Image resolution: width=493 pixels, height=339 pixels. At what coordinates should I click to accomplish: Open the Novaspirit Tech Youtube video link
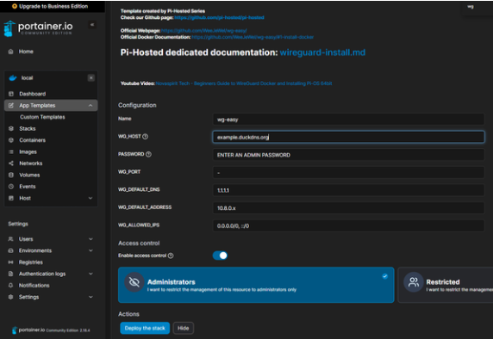click(244, 83)
